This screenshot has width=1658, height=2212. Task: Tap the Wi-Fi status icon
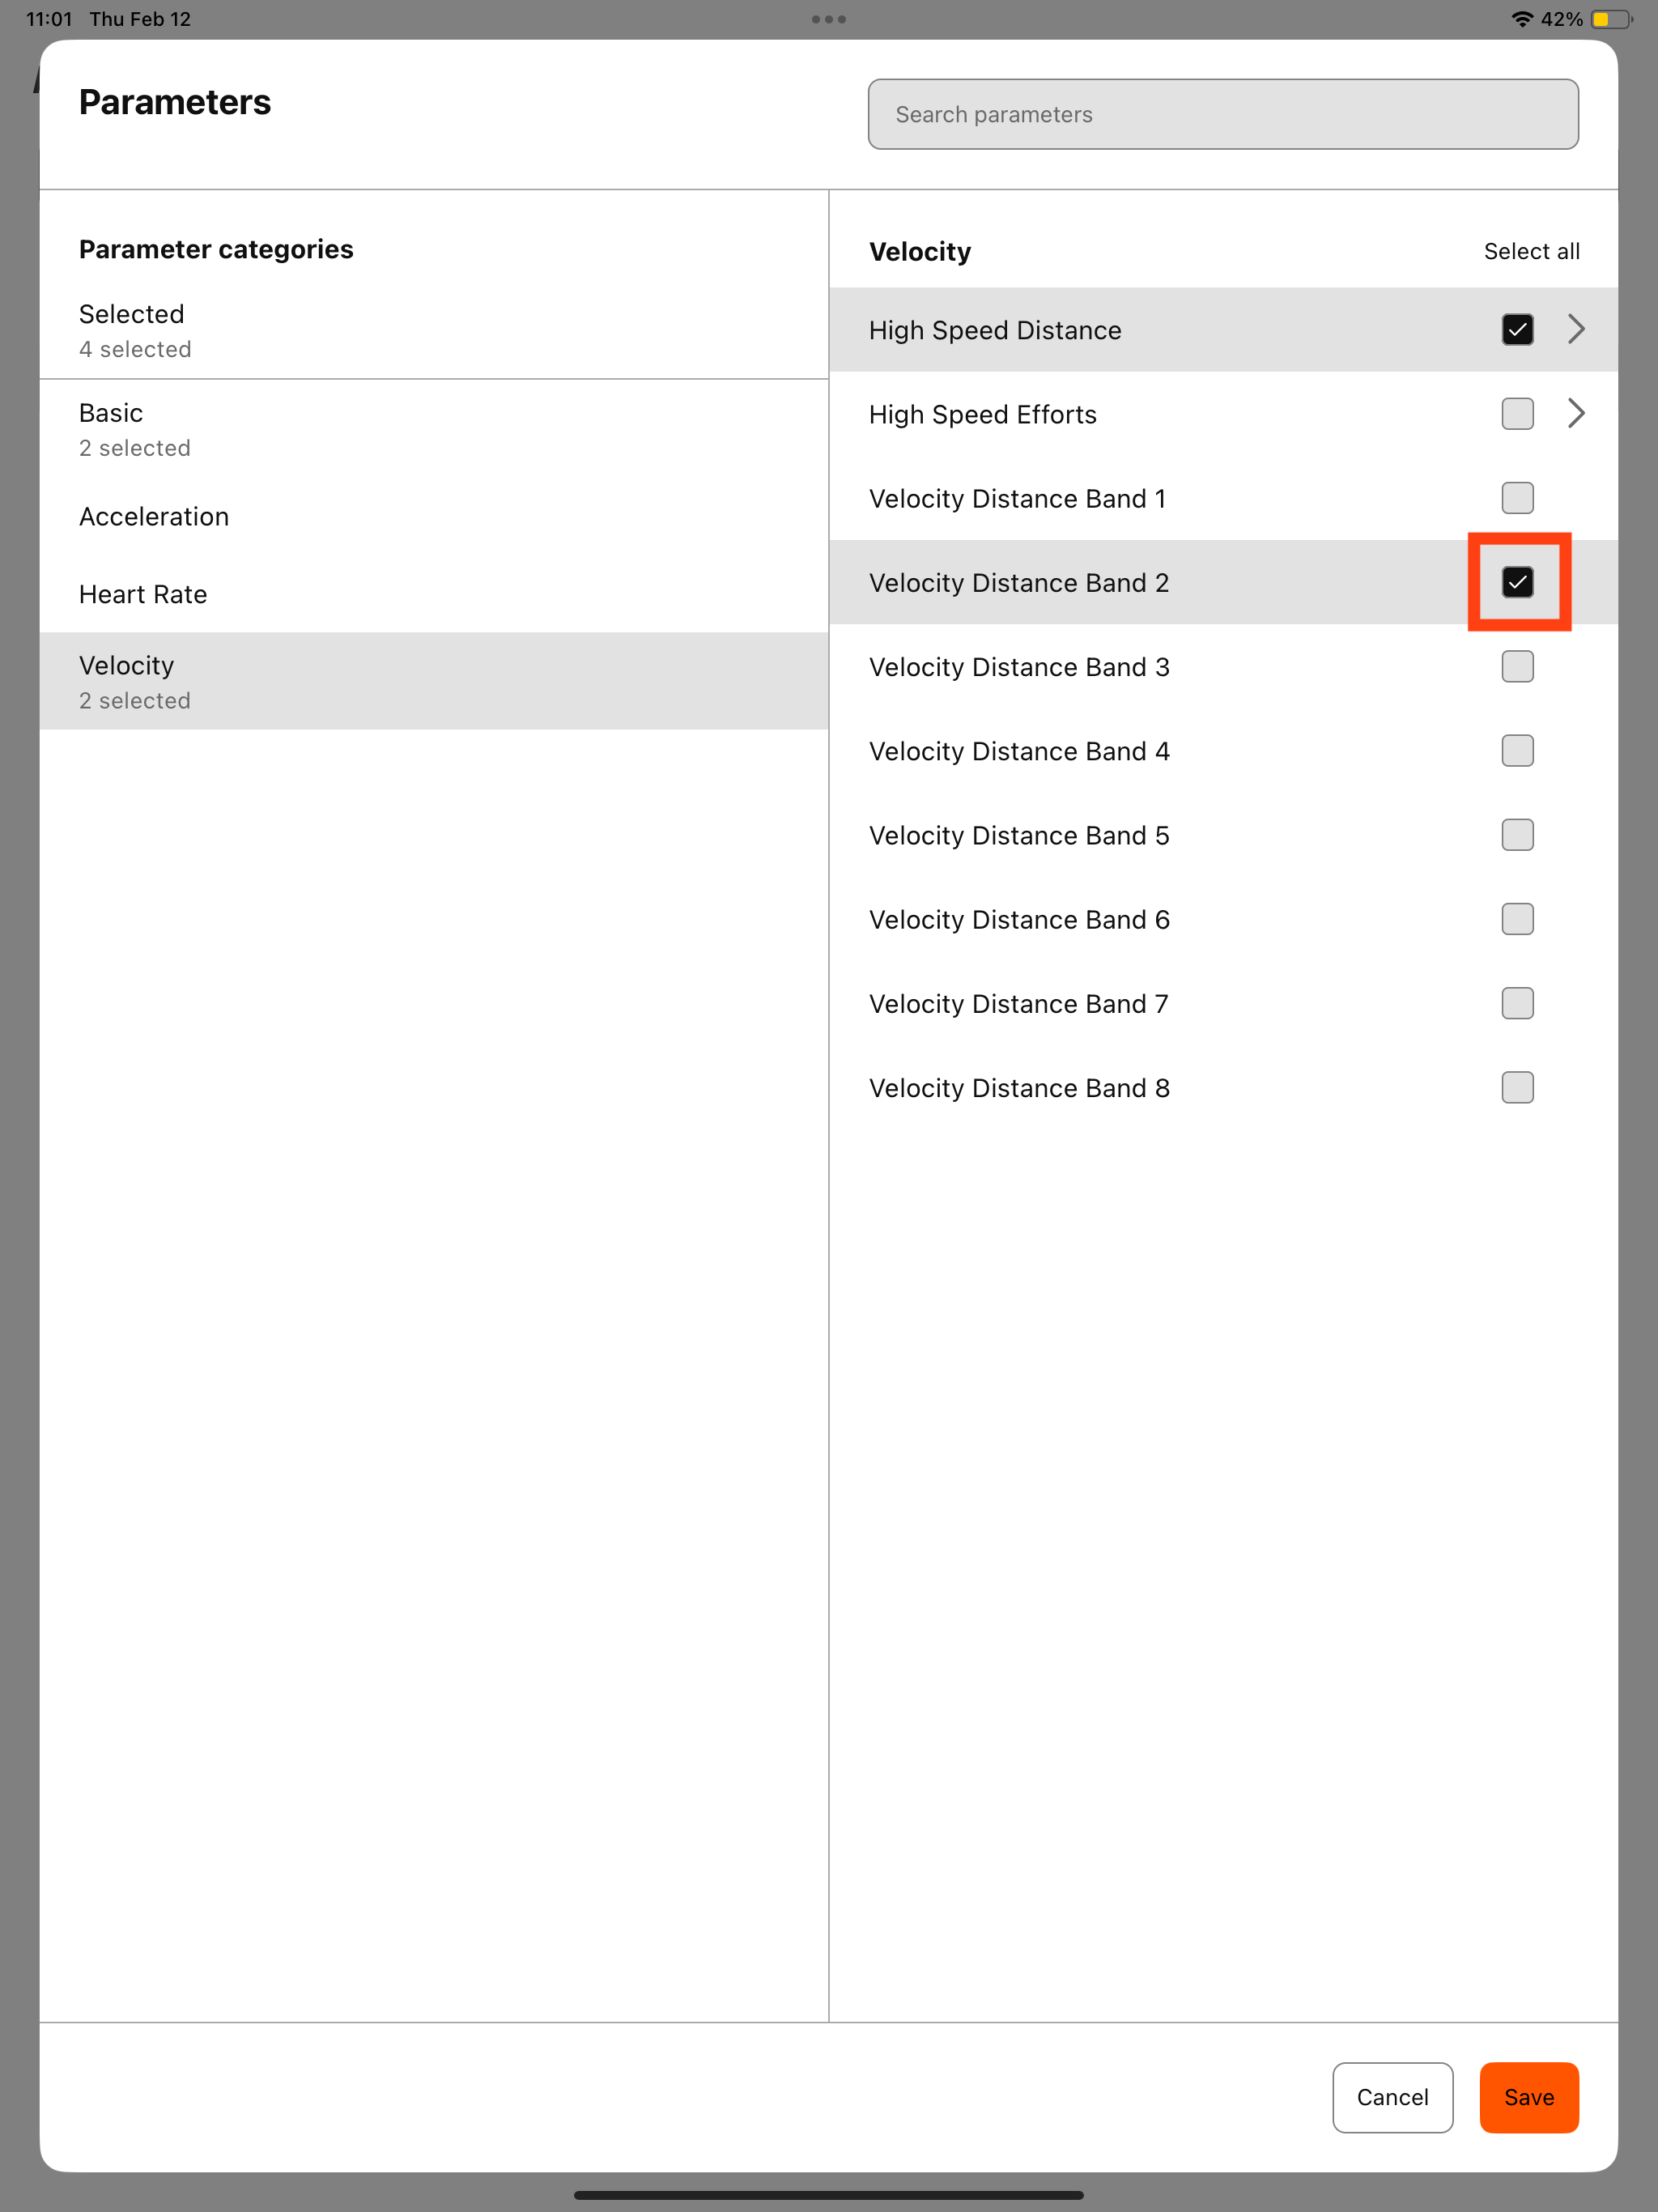click(x=1521, y=19)
